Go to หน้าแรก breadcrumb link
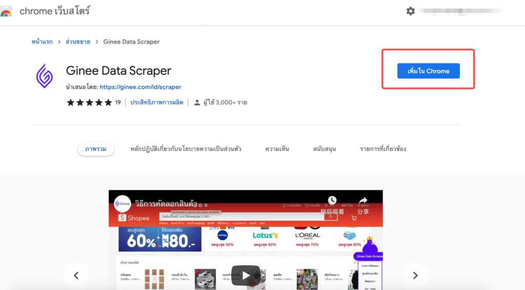 pos(42,42)
